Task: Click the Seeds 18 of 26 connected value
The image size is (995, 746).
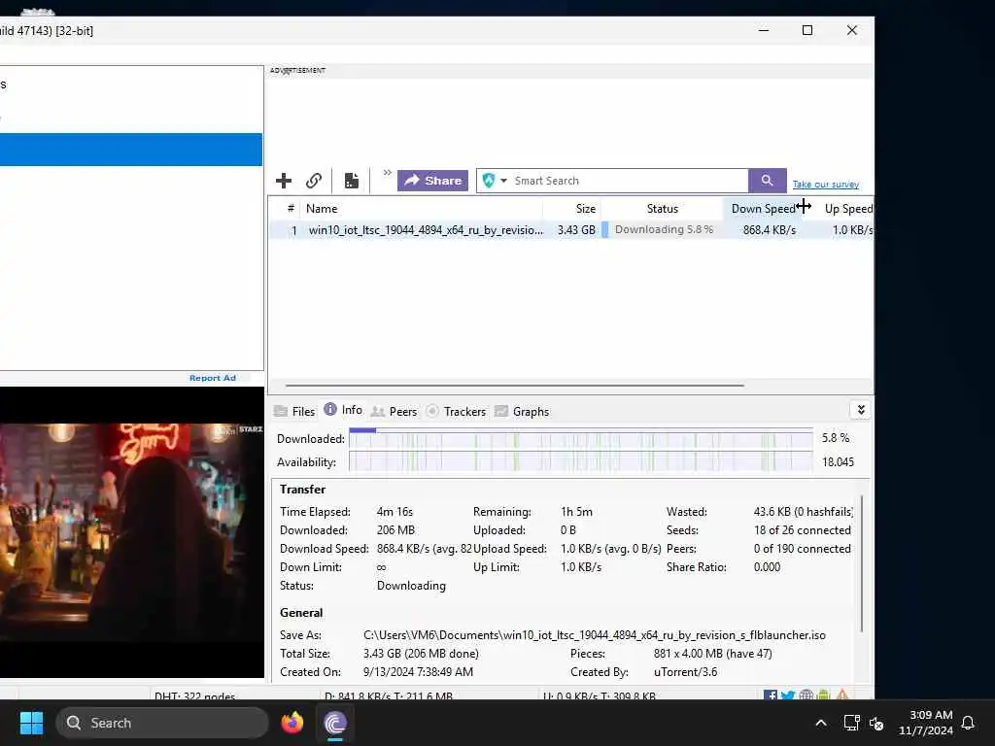Action: click(x=802, y=529)
